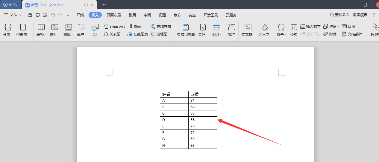Viewport: 379px width, 162px height.
Task: Expand the 分页 dropdown arrow
Action: [12, 35]
